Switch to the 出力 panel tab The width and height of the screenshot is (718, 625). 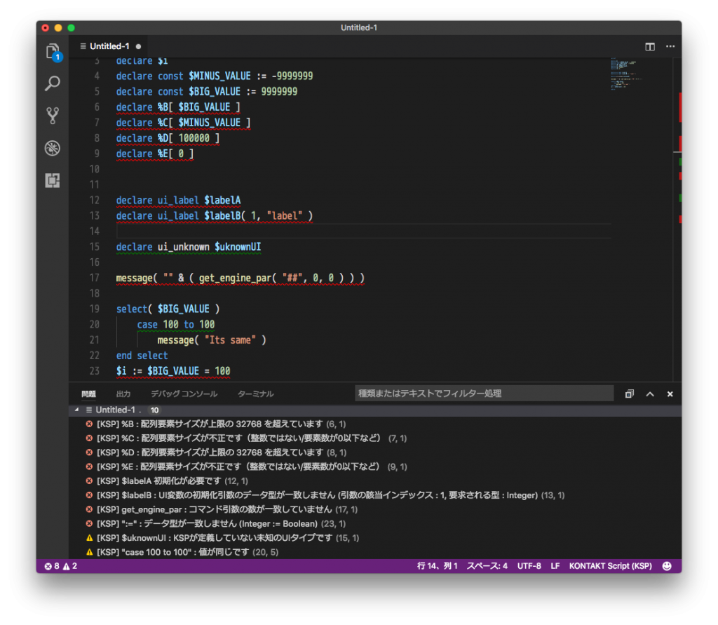(123, 394)
